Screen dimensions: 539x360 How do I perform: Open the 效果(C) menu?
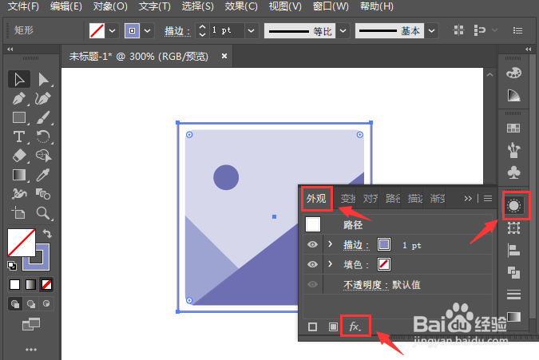[x=241, y=6]
